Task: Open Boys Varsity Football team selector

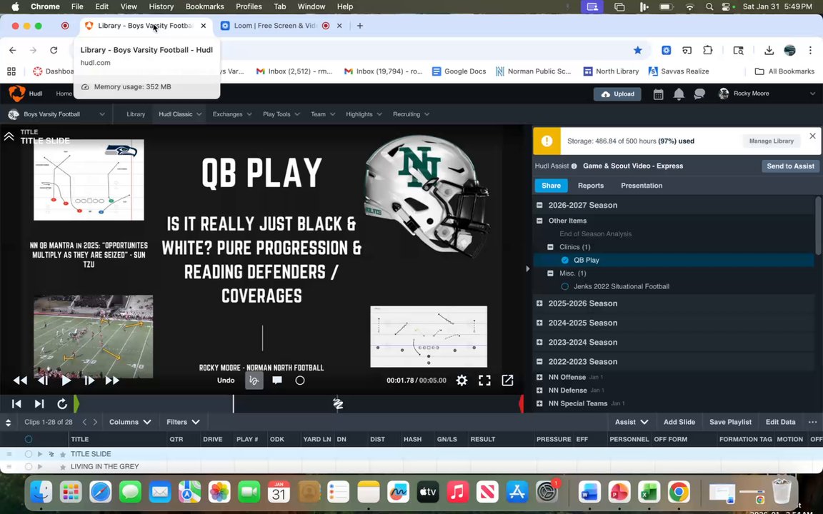Action: [x=56, y=114]
